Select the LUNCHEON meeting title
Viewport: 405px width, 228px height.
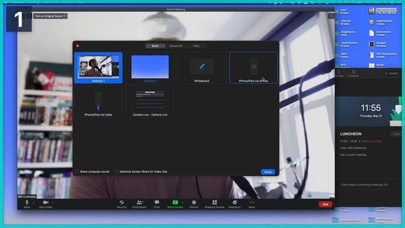click(x=351, y=134)
